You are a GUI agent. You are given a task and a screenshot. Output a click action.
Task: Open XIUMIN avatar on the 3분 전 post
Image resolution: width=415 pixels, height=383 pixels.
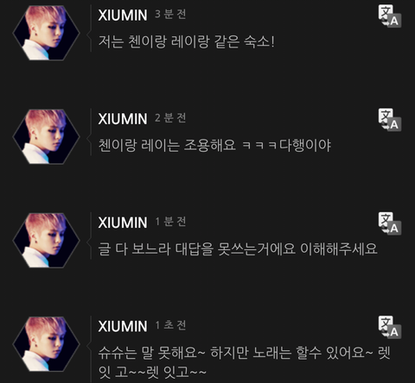[x=47, y=33]
